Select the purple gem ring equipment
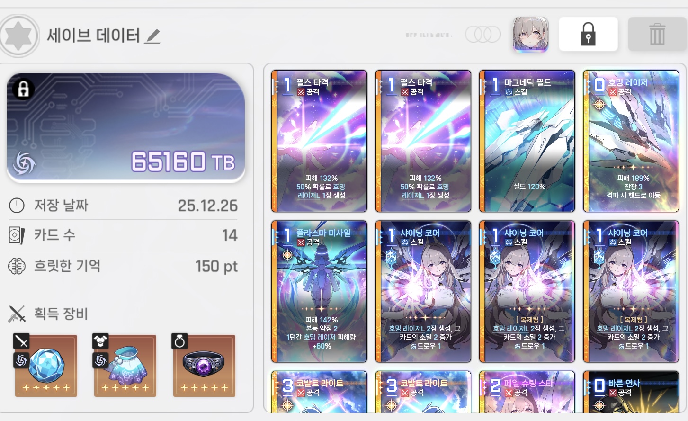 (x=204, y=366)
